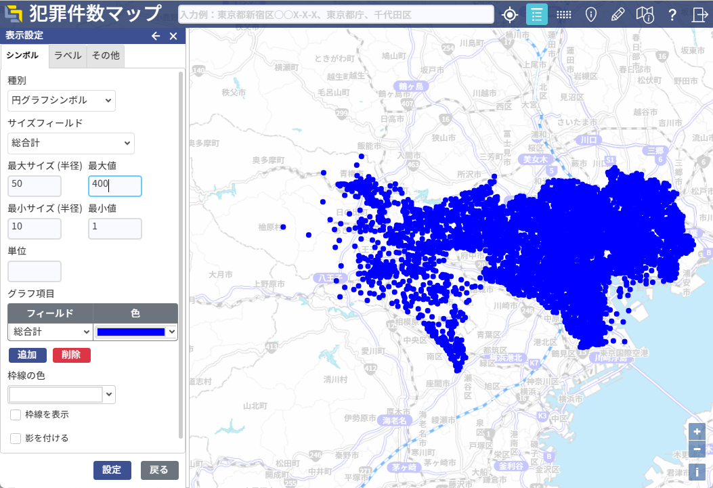Expand the 枠線の色 color dropdown
Viewport: 713px width, 488px height.
click(62, 395)
